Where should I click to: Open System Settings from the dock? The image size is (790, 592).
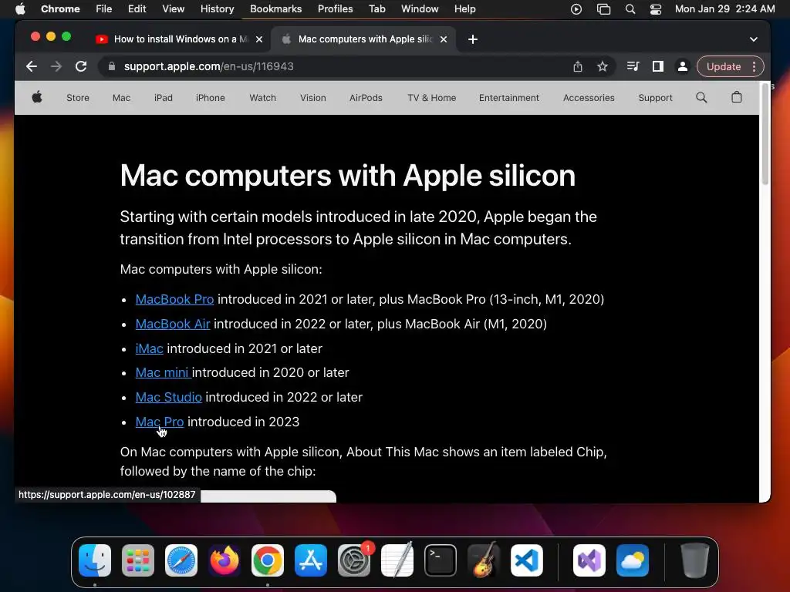tap(353, 560)
